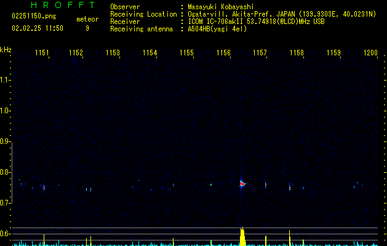
Task: Click the 1.1 kHz frequency label
Action: coord(5,80)
